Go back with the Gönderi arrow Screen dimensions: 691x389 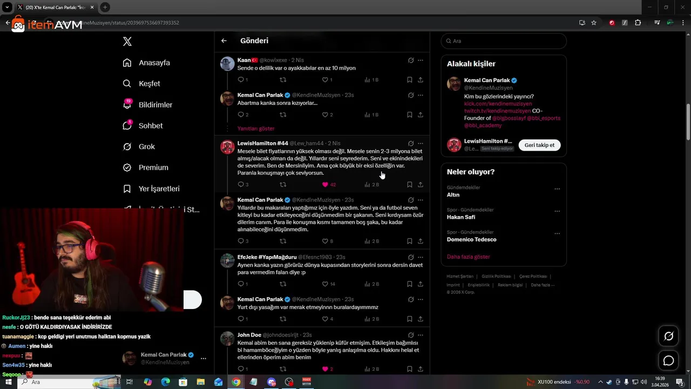point(224,41)
